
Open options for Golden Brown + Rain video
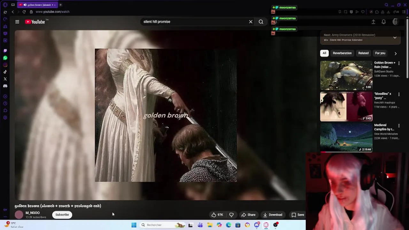pyautogui.click(x=399, y=63)
